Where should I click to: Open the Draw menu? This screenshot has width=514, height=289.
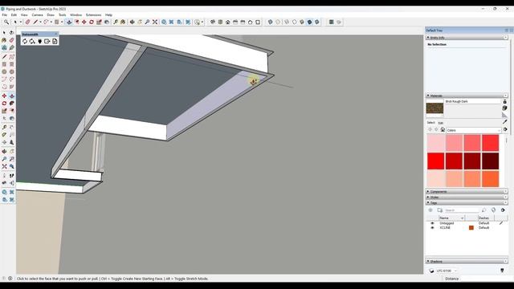51,15
